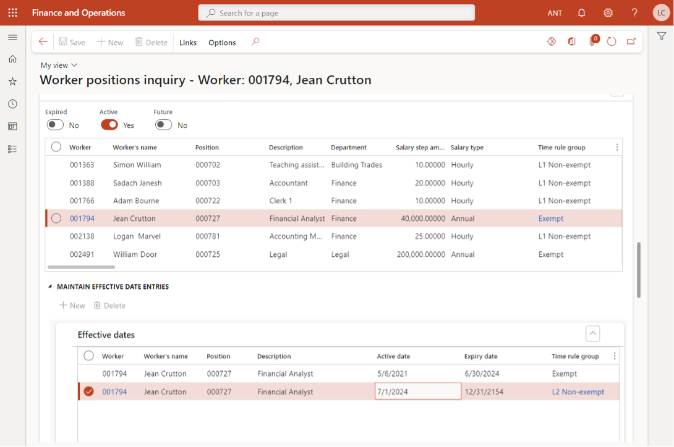Select the radio button for worker 001794
674x447 pixels.
(56, 218)
